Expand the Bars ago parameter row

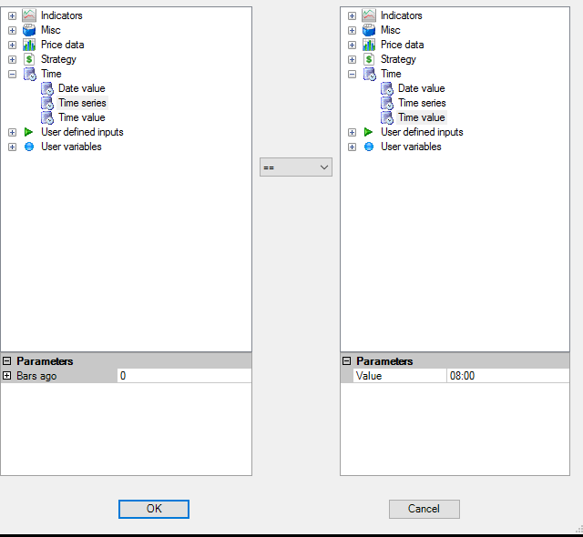(x=6, y=376)
